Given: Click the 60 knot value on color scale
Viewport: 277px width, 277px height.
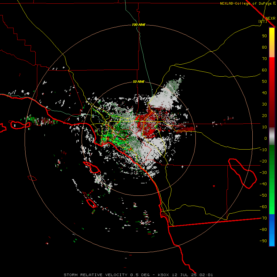Looking at the screenshot, I should coord(264,70).
